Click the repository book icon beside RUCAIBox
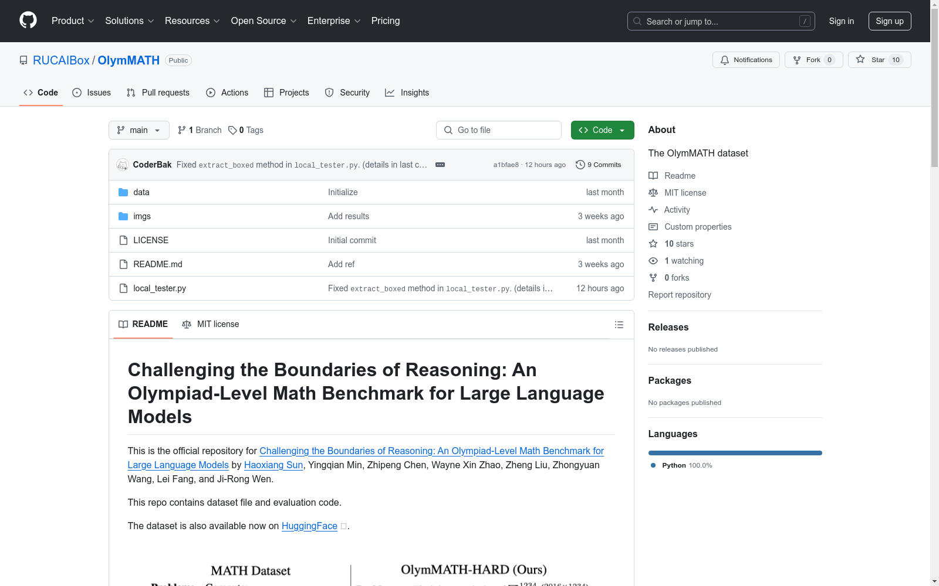The height and width of the screenshot is (586, 939). click(x=23, y=60)
